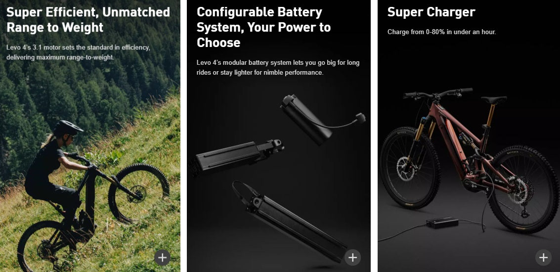Expand the Super Efficient card with plus icon
The width and height of the screenshot is (560, 272).
click(162, 257)
